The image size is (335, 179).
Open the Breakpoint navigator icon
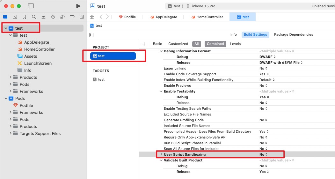click(x=72, y=17)
